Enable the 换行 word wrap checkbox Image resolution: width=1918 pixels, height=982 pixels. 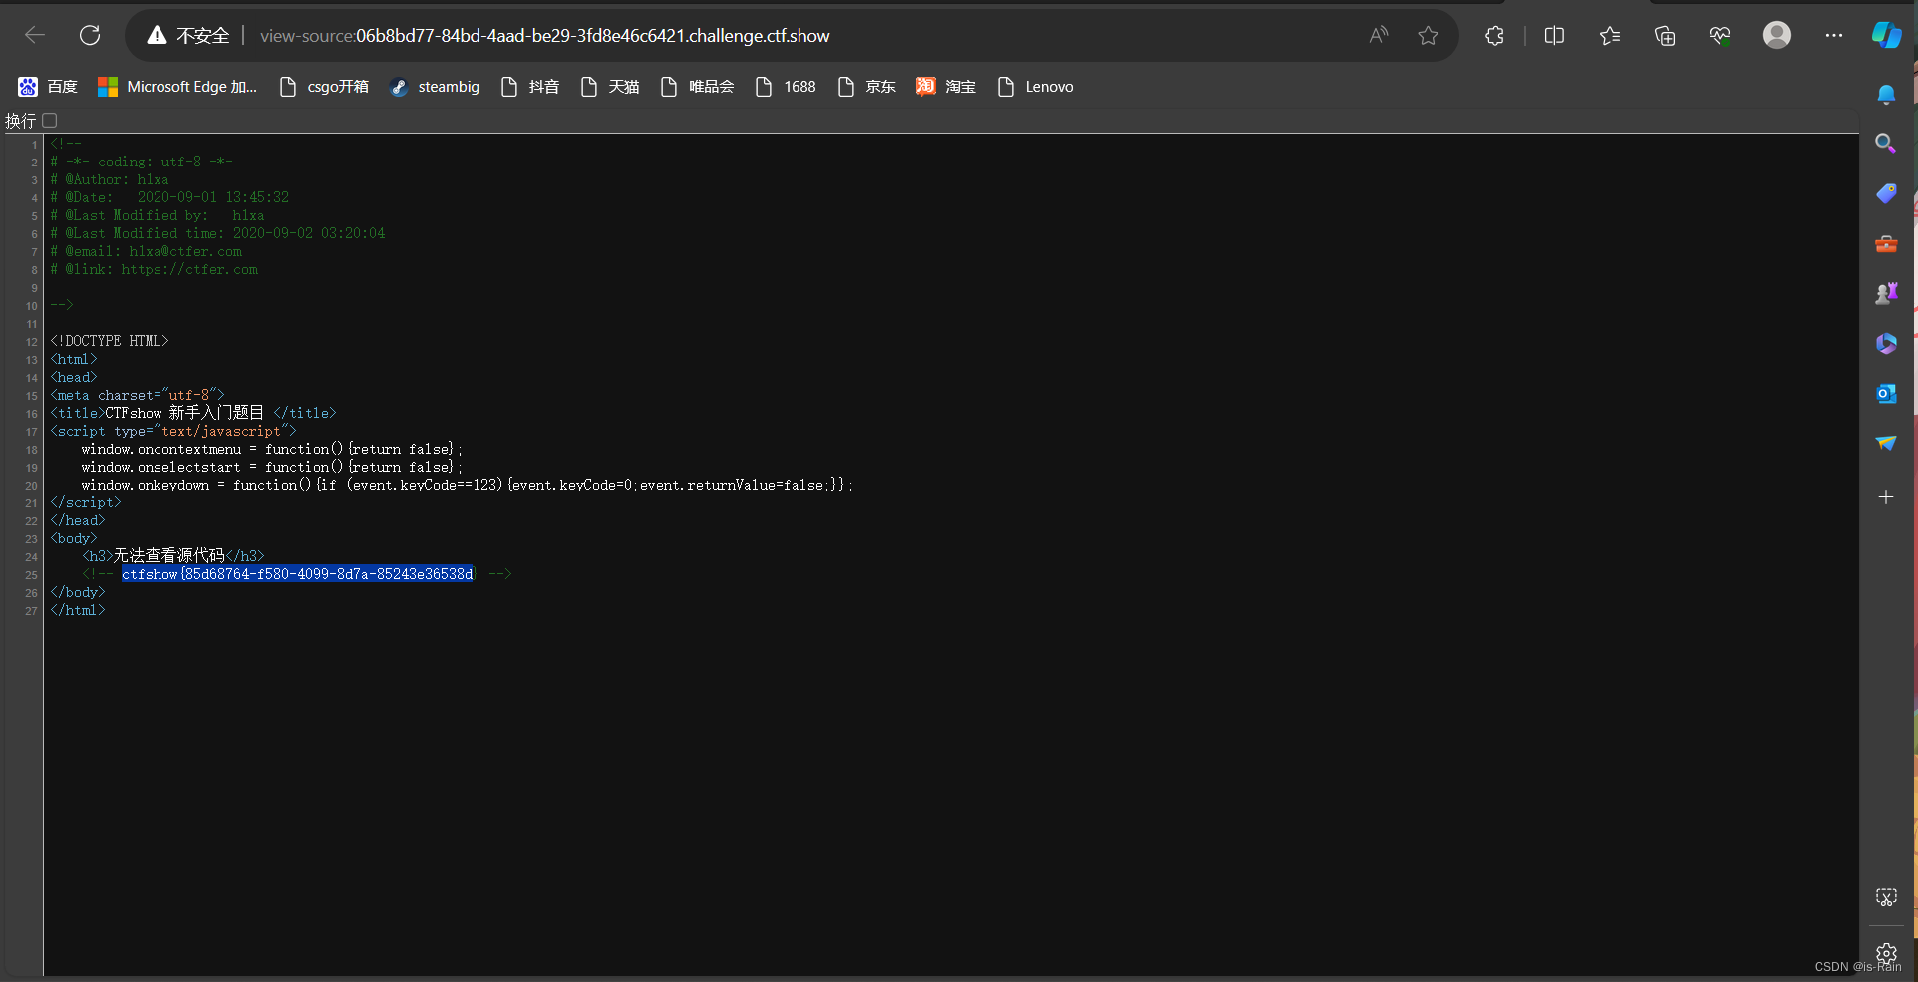(x=50, y=121)
